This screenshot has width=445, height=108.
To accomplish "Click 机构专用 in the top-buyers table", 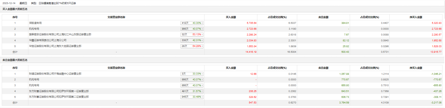I will (x=34, y=29).
